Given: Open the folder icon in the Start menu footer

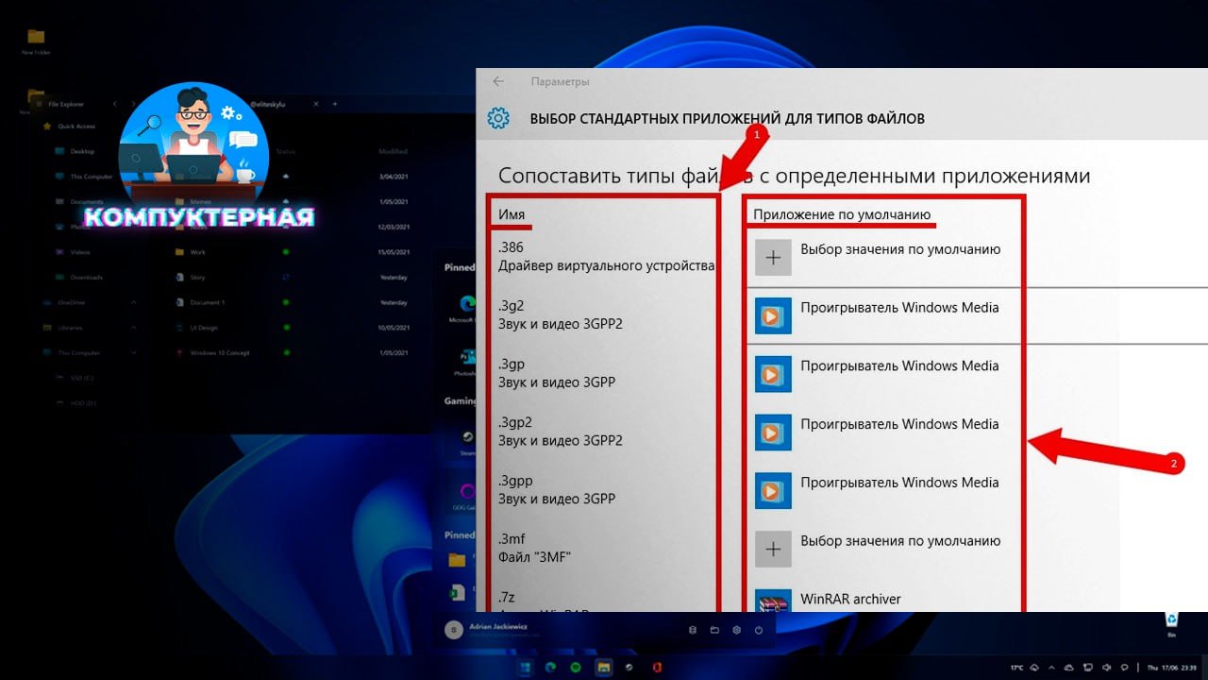Looking at the screenshot, I should coord(714,630).
